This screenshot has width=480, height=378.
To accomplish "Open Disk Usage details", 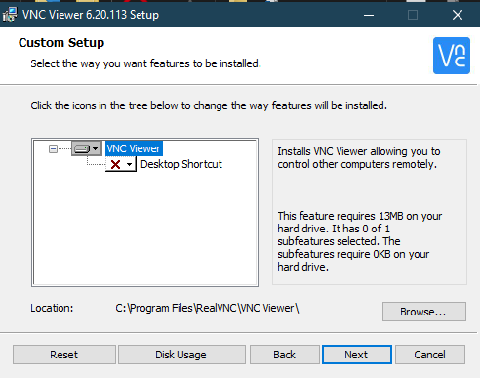I will click(181, 355).
